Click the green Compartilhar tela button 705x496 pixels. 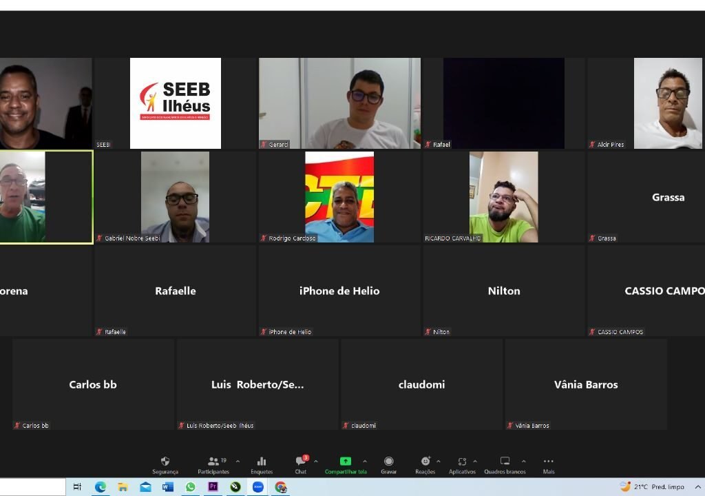tap(346, 465)
